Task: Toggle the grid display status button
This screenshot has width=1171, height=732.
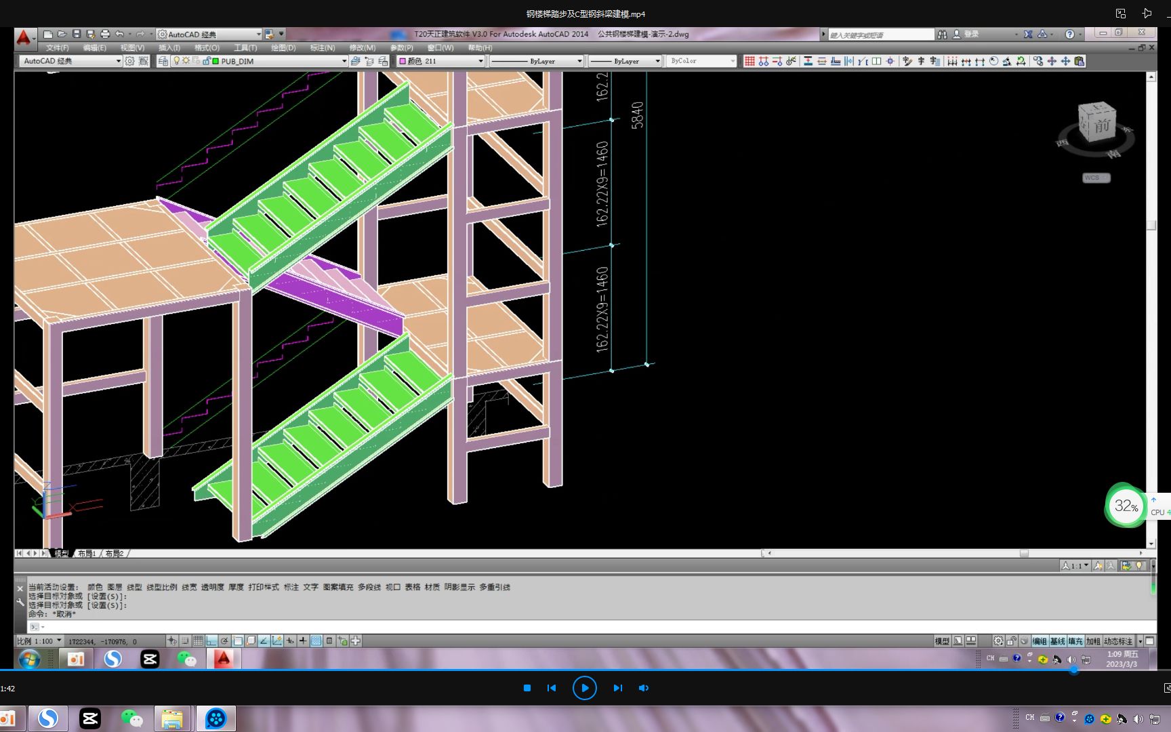Action: pos(198,640)
